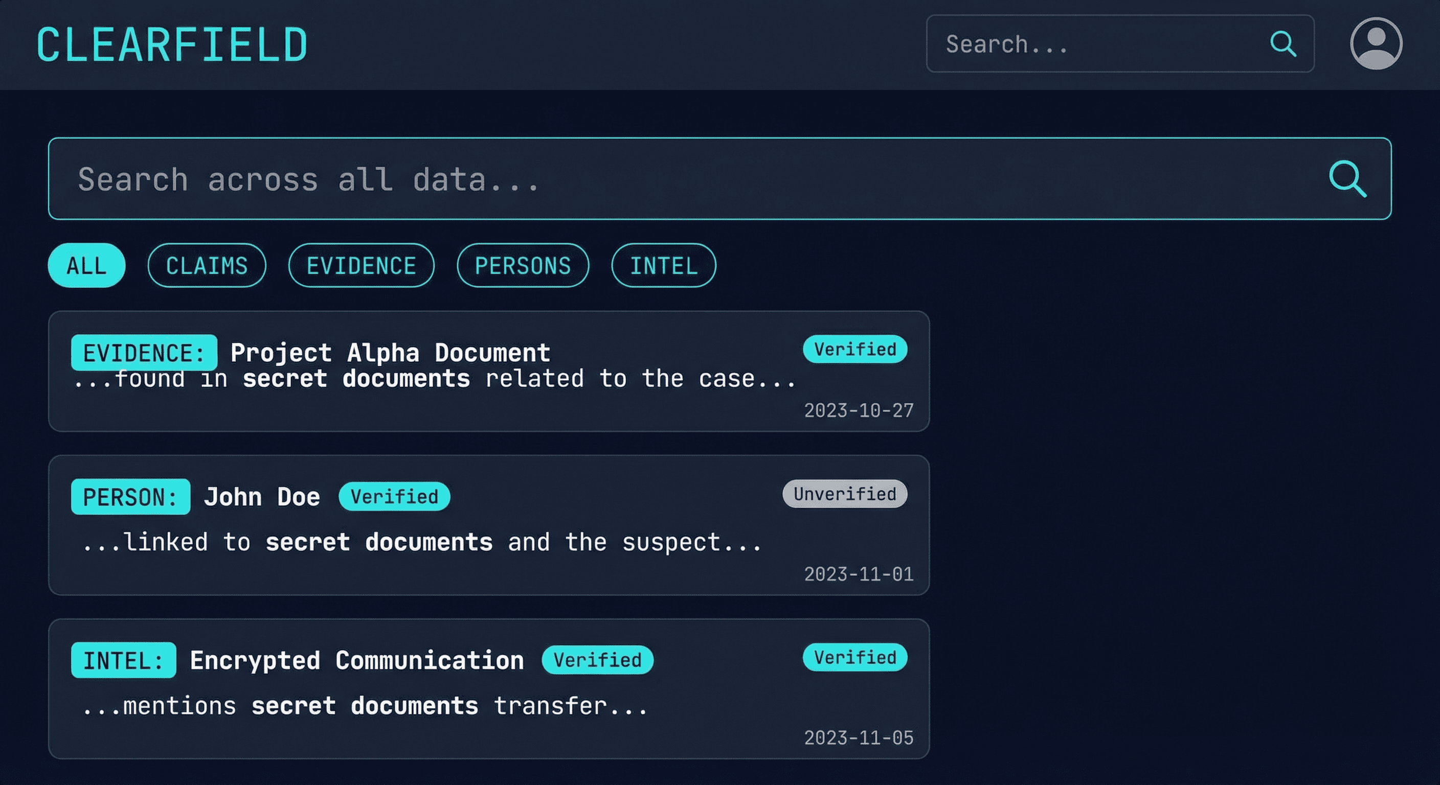Click the Verified status pill on the intel result
Screen dimensions: 1440x785
point(854,658)
